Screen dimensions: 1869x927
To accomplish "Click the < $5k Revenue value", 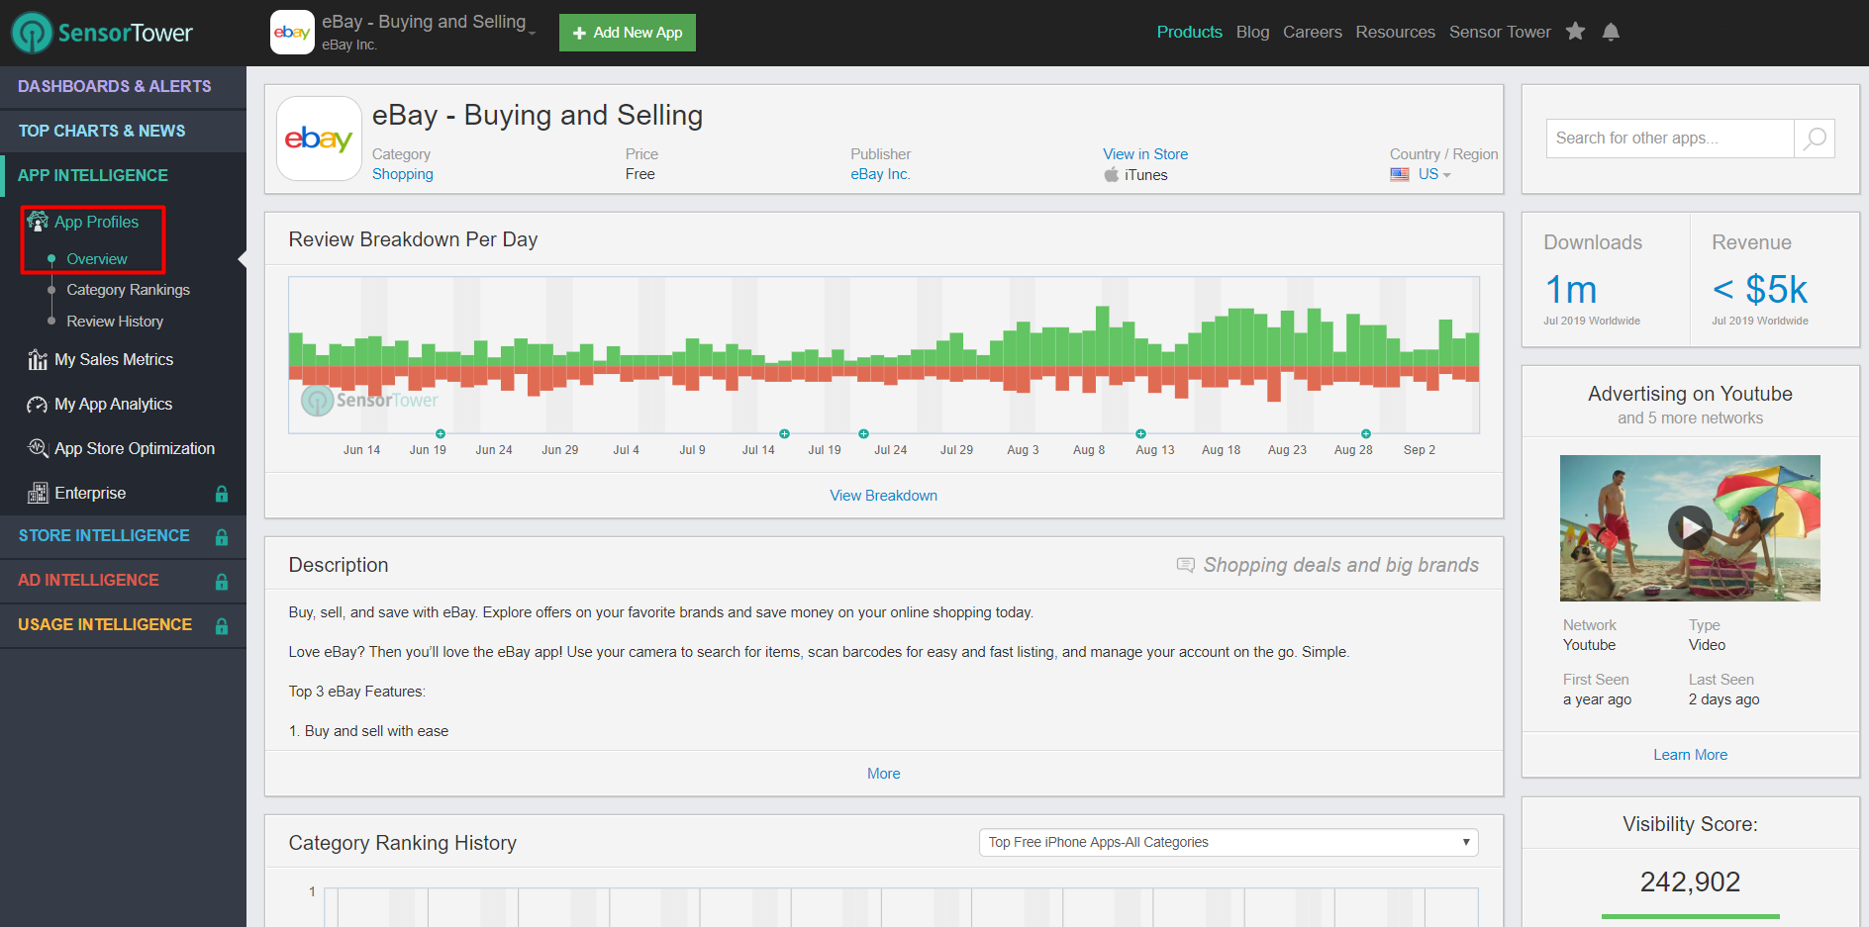I will click(x=1760, y=290).
